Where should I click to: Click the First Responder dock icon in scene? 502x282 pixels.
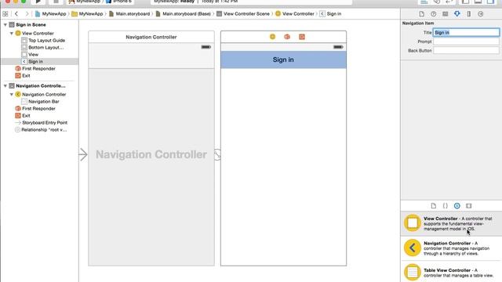tap(287, 37)
